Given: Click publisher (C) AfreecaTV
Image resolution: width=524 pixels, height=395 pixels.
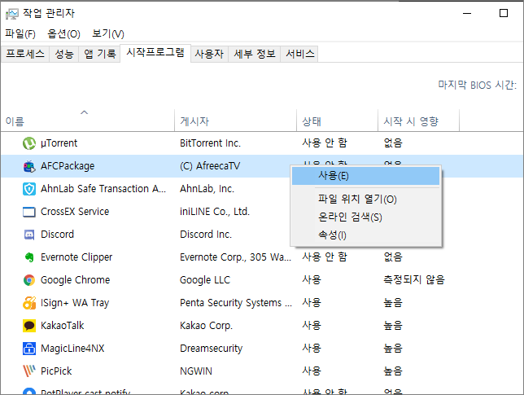Looking at the screenshot, I should coord(210,166).
